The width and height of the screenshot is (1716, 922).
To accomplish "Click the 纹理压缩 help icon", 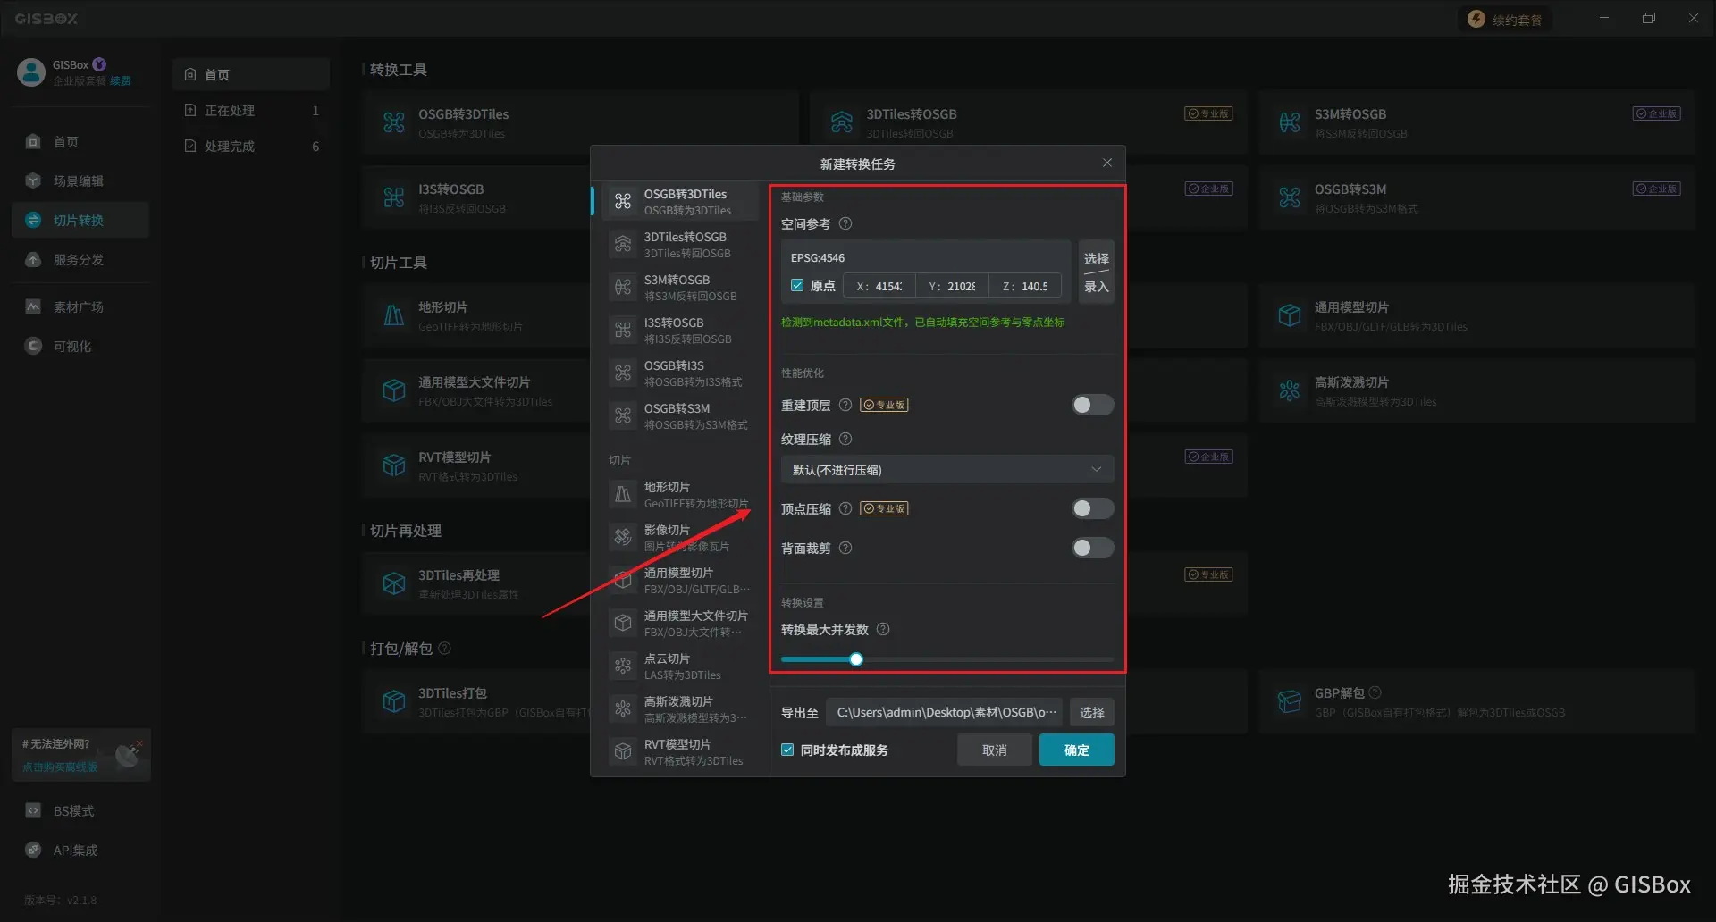I will pos(845,439).
